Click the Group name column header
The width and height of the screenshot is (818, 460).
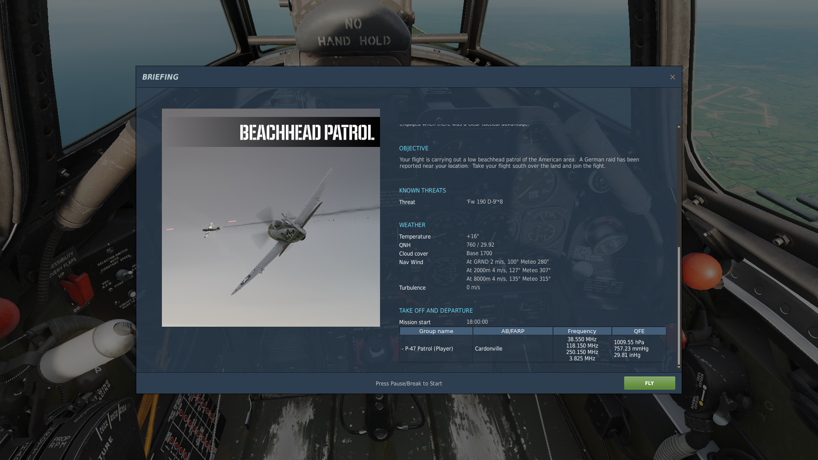(436, 331)
